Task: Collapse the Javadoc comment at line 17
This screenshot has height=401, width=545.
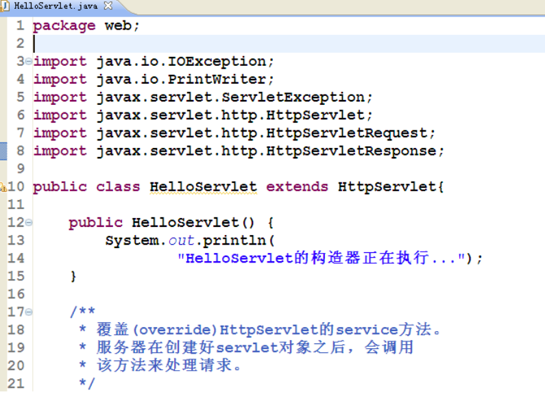Action: coord(29,312)
